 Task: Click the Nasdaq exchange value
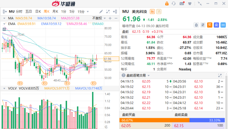pos(185,69)
